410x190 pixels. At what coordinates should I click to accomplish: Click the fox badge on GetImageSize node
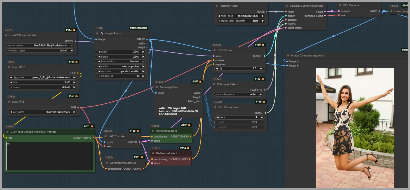point(200,82)
